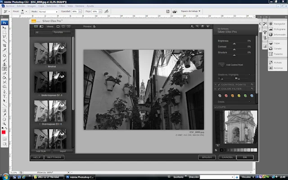Select the Eraser tool
288x180 pixels.
click(4, 73)
